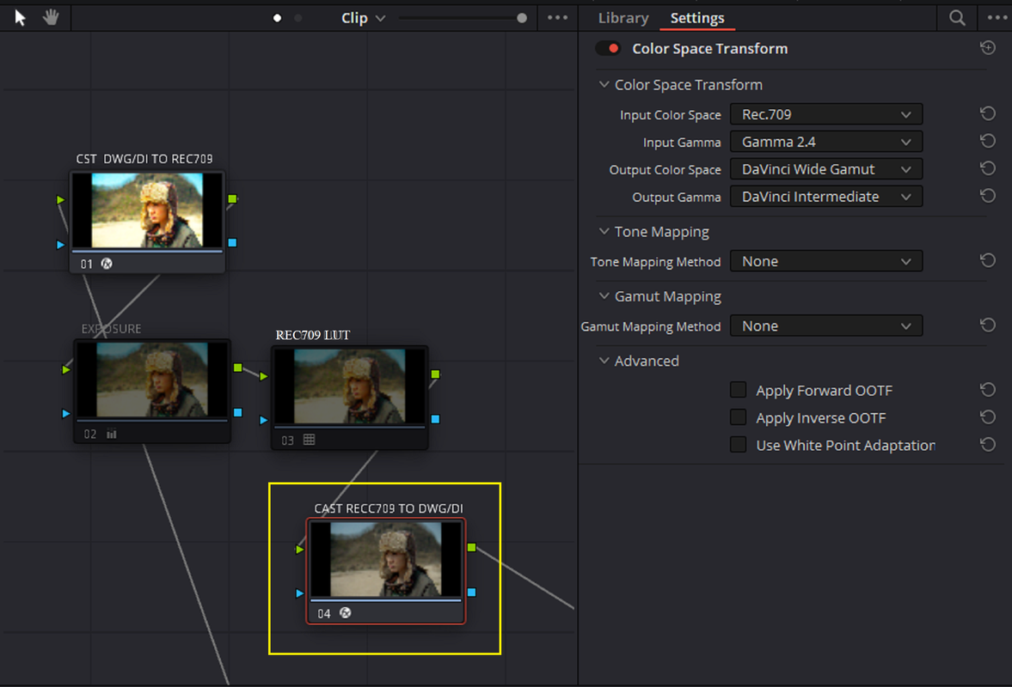Reset Apply Inverse OOTF setting
1012x687 pixels.
[987, 417]
